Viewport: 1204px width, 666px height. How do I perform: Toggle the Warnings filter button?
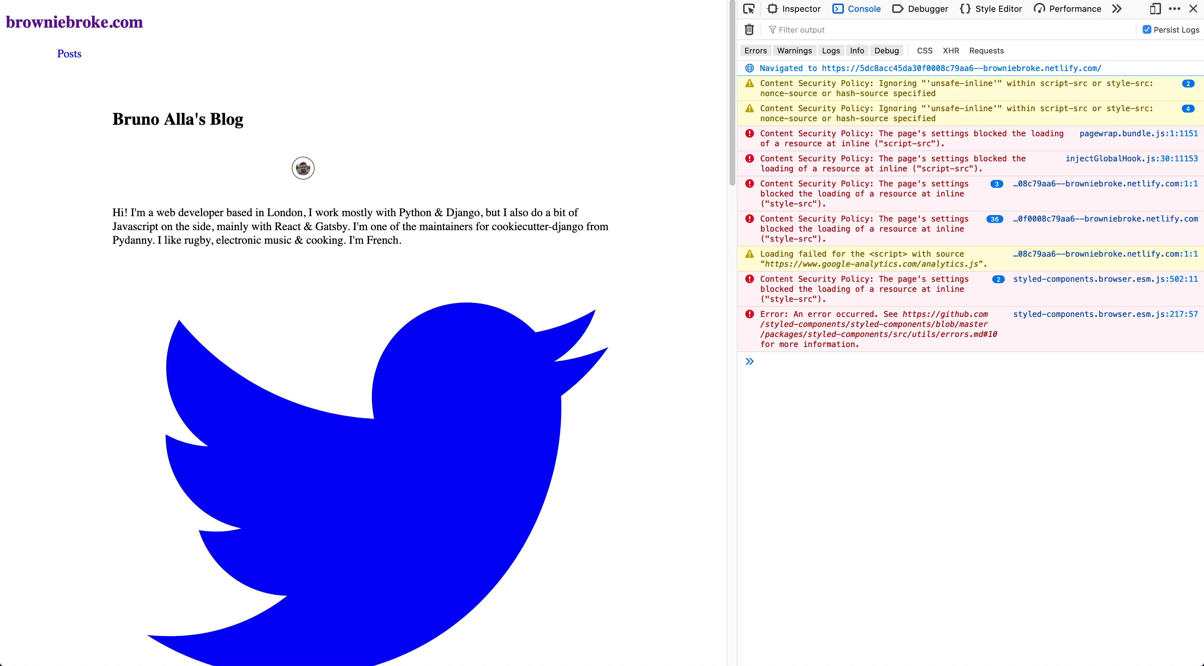pos(794,51)
